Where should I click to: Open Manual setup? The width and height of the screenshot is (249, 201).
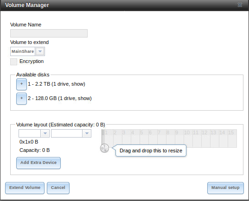pos(225,188)
